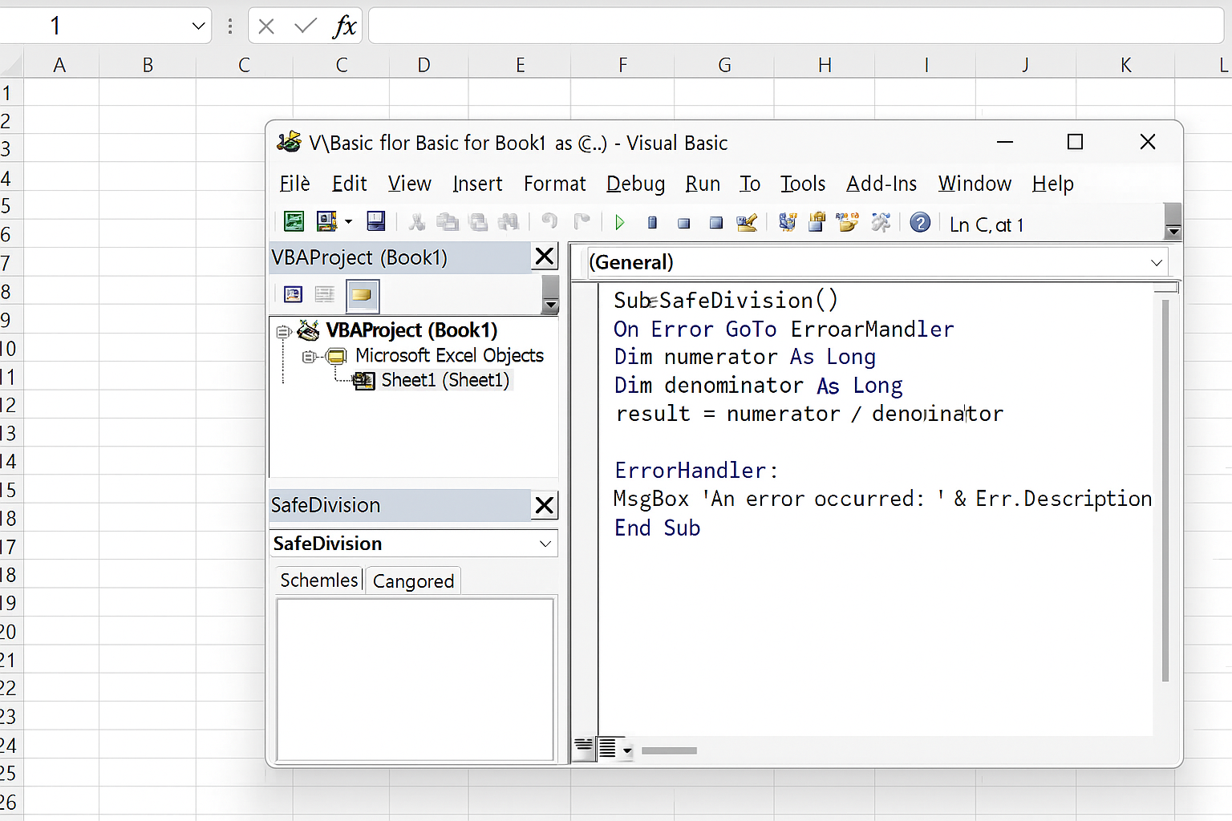Click View Object icon in project panel
The width and height of the screenshot is (1232, 821).
tap(325, 294)
